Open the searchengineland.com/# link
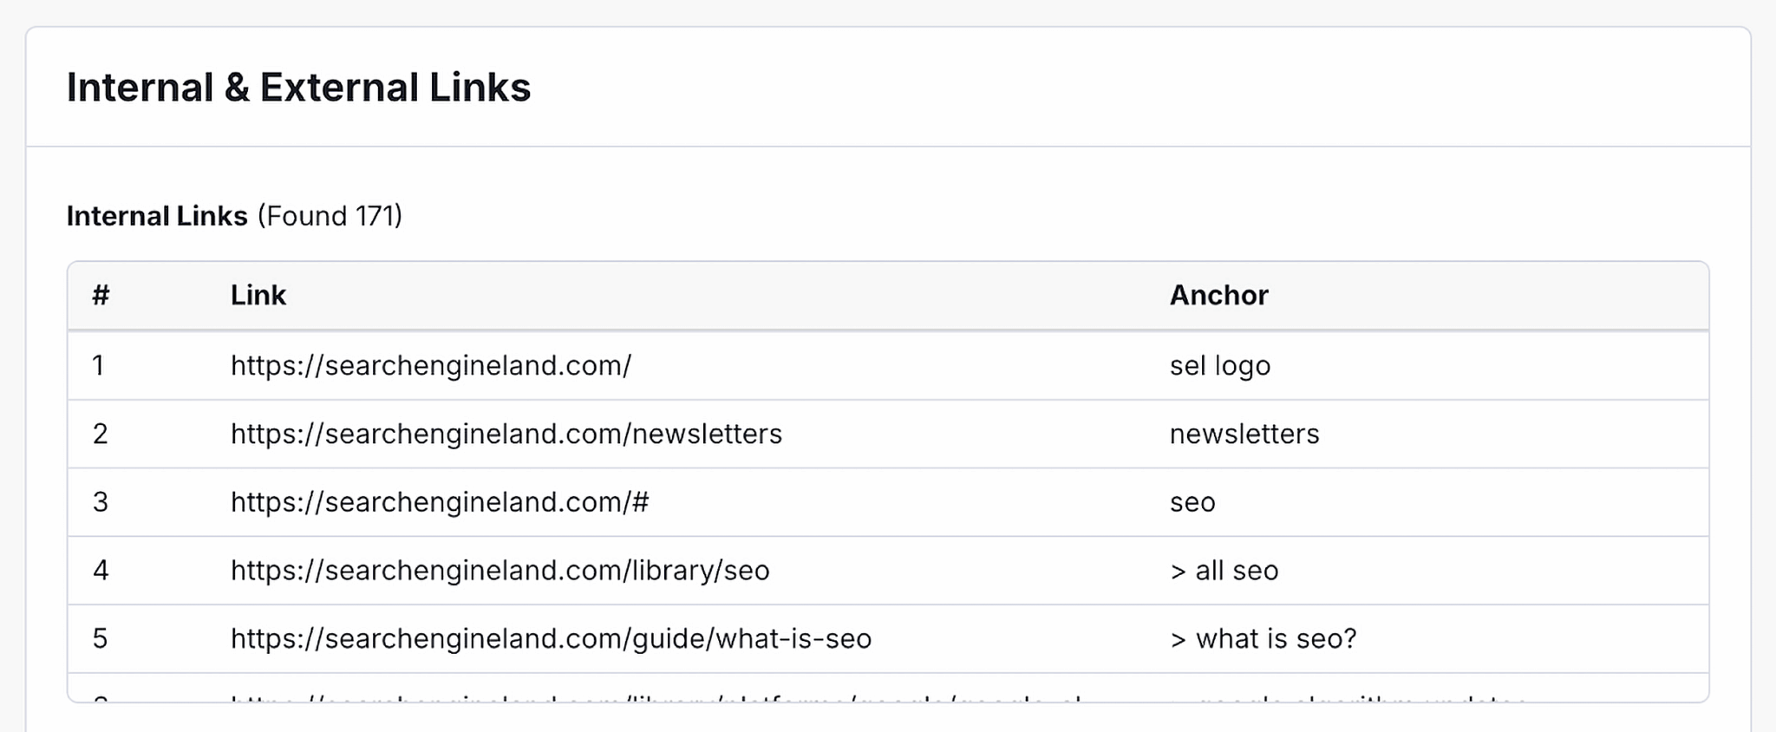The image size is (1776, 732). (x=439, y=502)
